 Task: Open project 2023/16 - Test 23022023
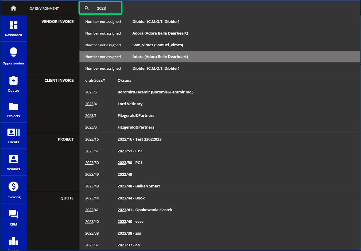pos(220,139)
